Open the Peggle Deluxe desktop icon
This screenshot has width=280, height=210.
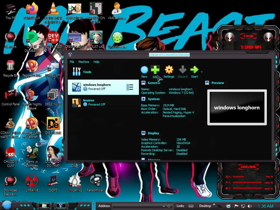coord(32,66)
